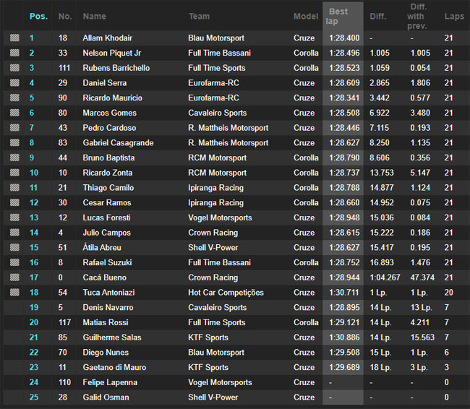Click car number 111

pyautogui.click(x=64, y=68)
